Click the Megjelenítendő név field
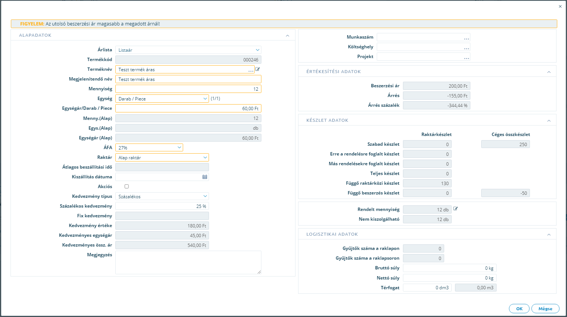 (188, 79)
